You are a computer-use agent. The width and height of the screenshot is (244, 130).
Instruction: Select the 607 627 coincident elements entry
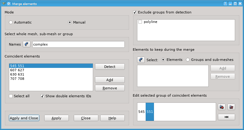51,70
